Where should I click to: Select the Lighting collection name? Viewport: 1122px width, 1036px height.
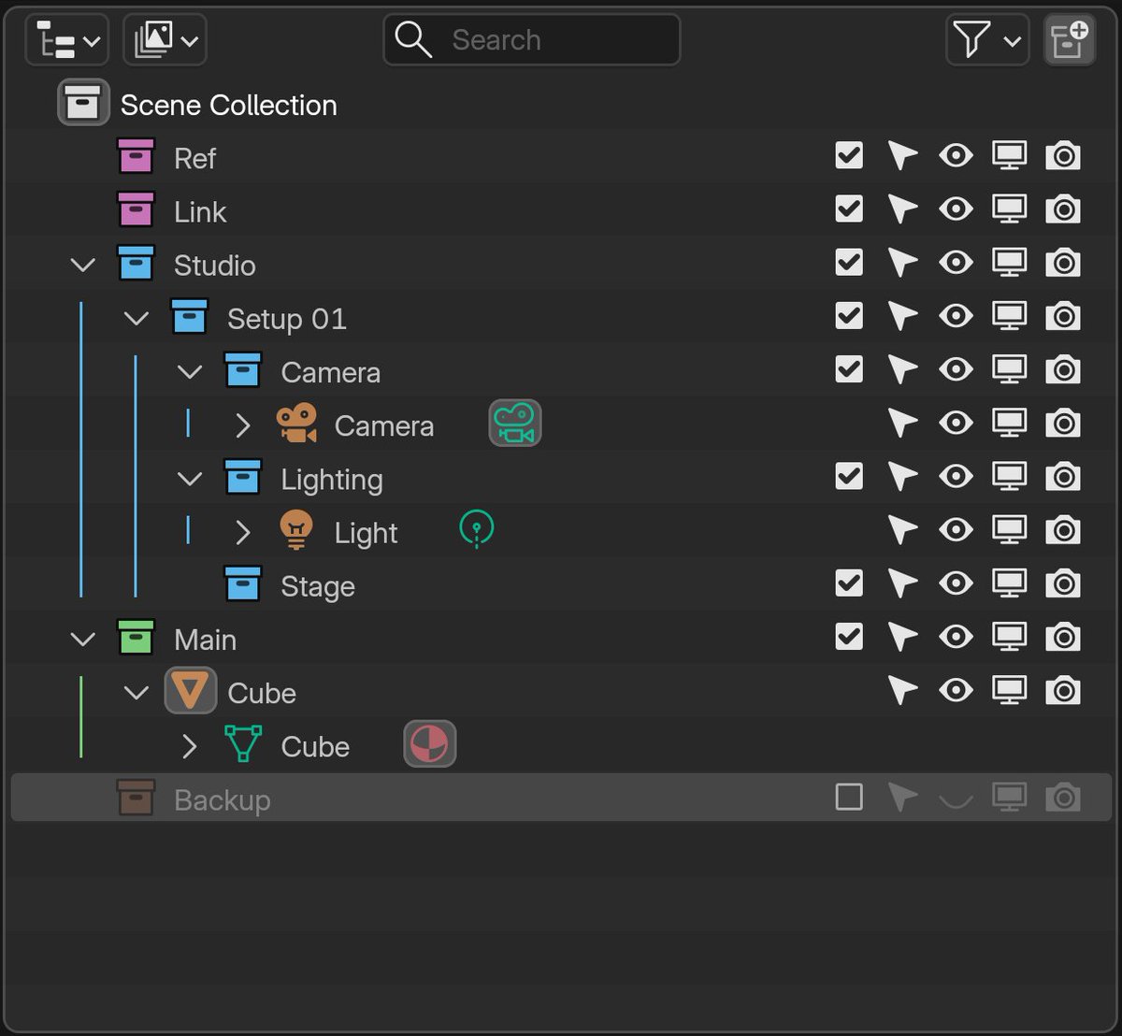click(x=332, y=480)
